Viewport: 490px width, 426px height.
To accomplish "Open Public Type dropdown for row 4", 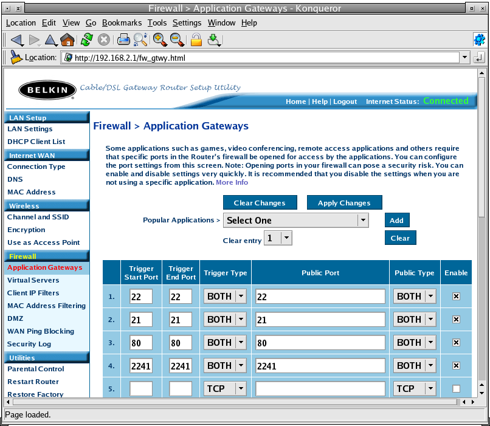I will (x=415, y=366).
